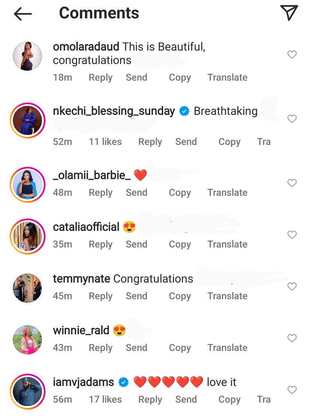Image resolution: width=315 pixels, height=419 pixels.
Task: Send winnie_rald's comment
Action: [136, 348]
